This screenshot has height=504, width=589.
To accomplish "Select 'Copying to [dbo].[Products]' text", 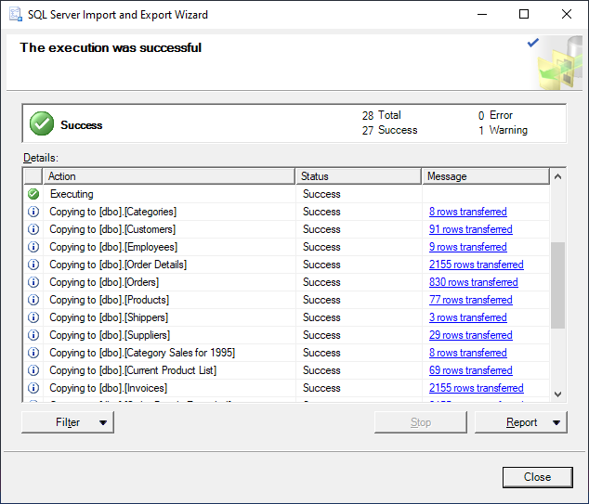I will (x=110, y=300).
